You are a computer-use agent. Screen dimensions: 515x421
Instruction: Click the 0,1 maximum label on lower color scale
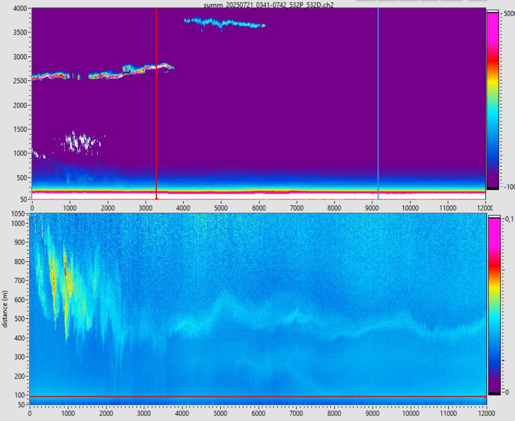pyautogui.click(x=508, y=219)
